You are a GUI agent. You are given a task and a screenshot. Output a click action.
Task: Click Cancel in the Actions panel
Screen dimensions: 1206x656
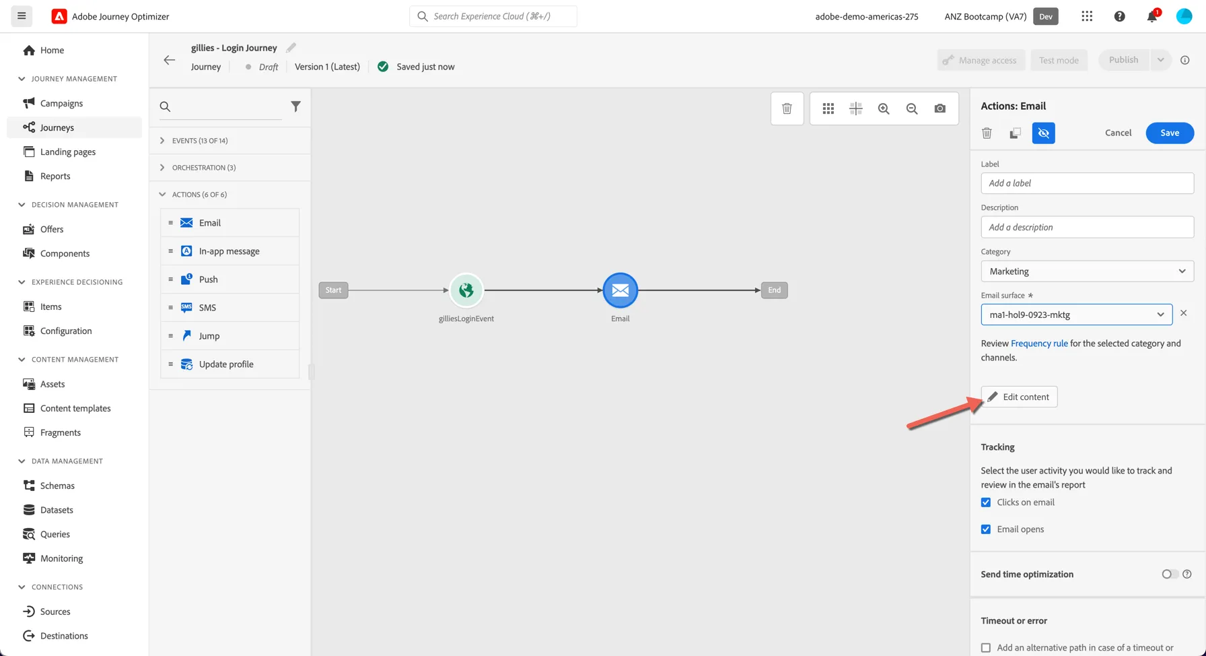[1118, 133]
